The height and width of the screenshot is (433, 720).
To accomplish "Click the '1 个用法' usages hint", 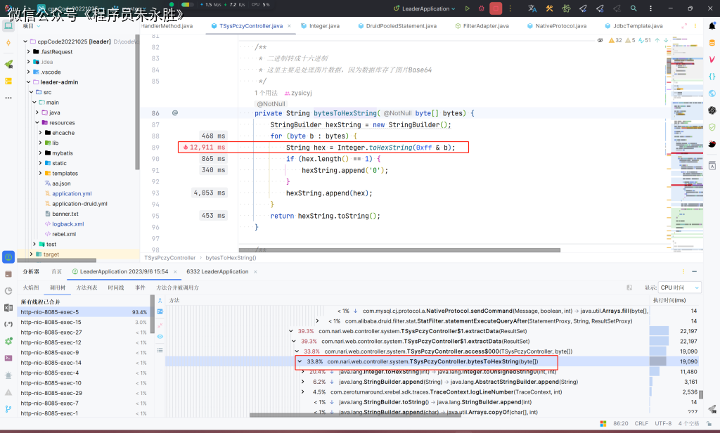I will (x=266, y=93).
